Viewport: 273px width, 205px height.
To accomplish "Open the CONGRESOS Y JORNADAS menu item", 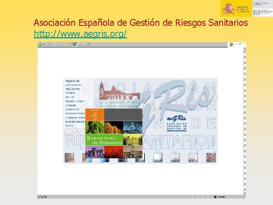I will [75, 118].
